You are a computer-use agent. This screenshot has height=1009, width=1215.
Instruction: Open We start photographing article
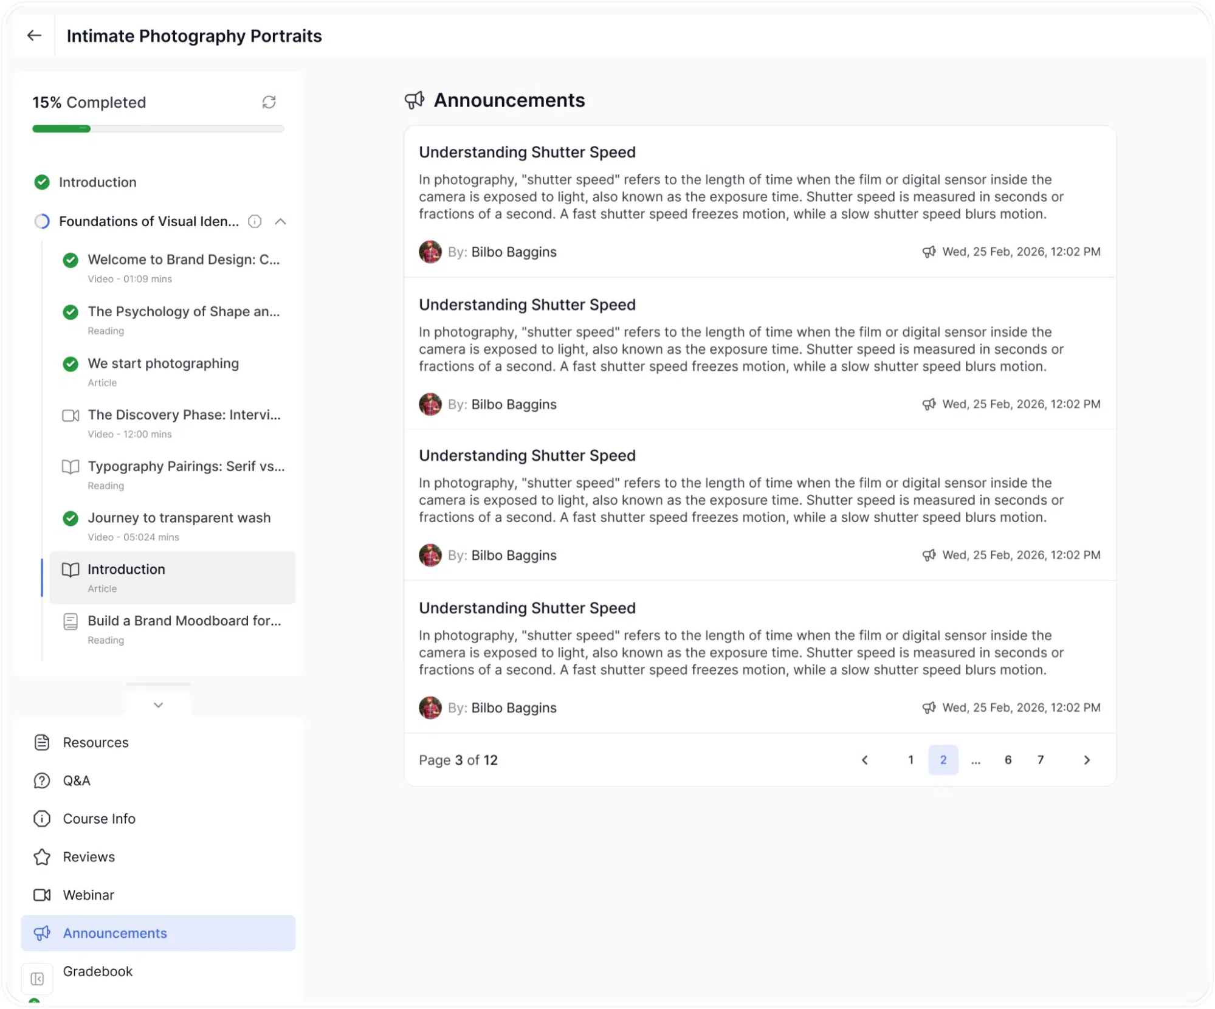[x=163, y=363]
